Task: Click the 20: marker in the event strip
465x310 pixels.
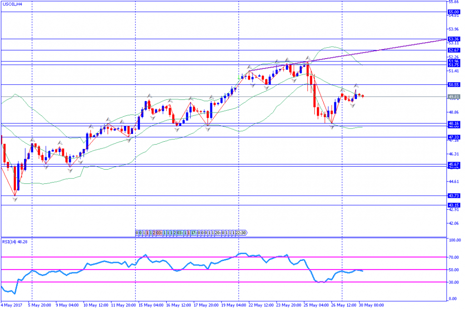Action: pyautogui.click(x=217, y=233)
